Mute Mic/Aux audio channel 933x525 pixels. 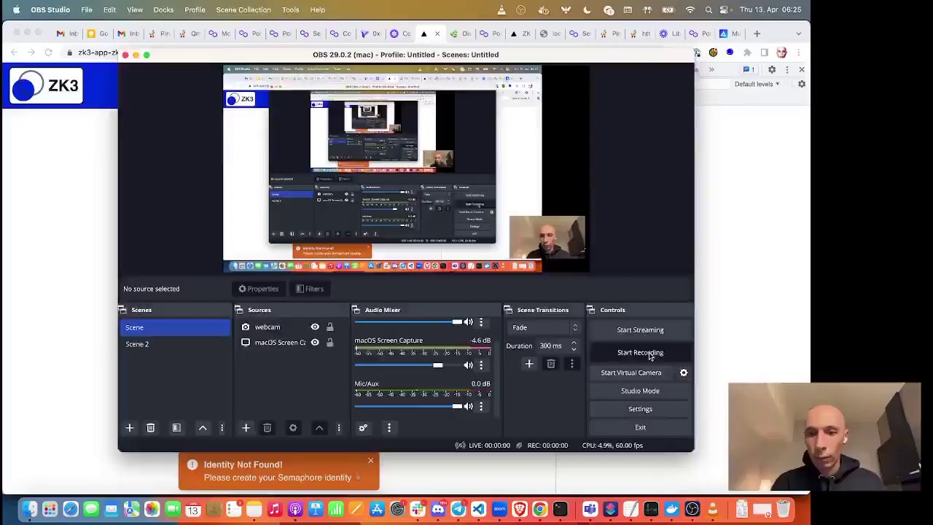[468, 406]
